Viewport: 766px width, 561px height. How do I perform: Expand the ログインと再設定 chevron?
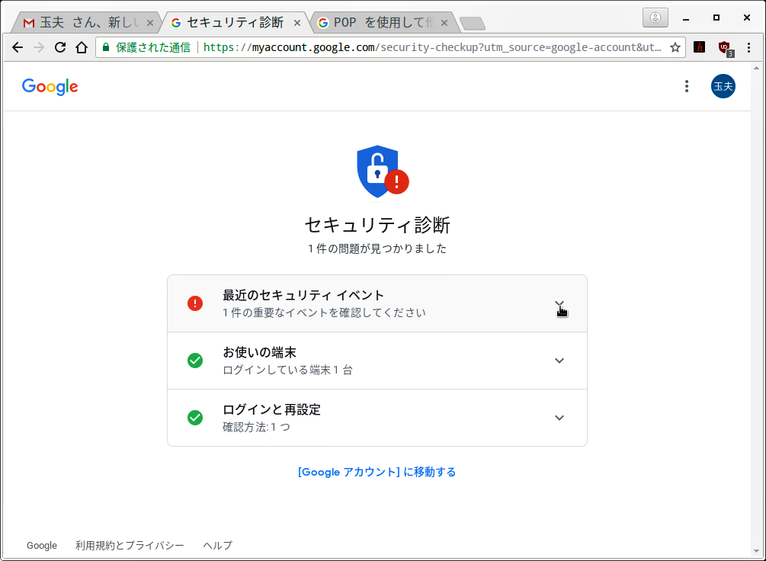(x=559, y=418)
